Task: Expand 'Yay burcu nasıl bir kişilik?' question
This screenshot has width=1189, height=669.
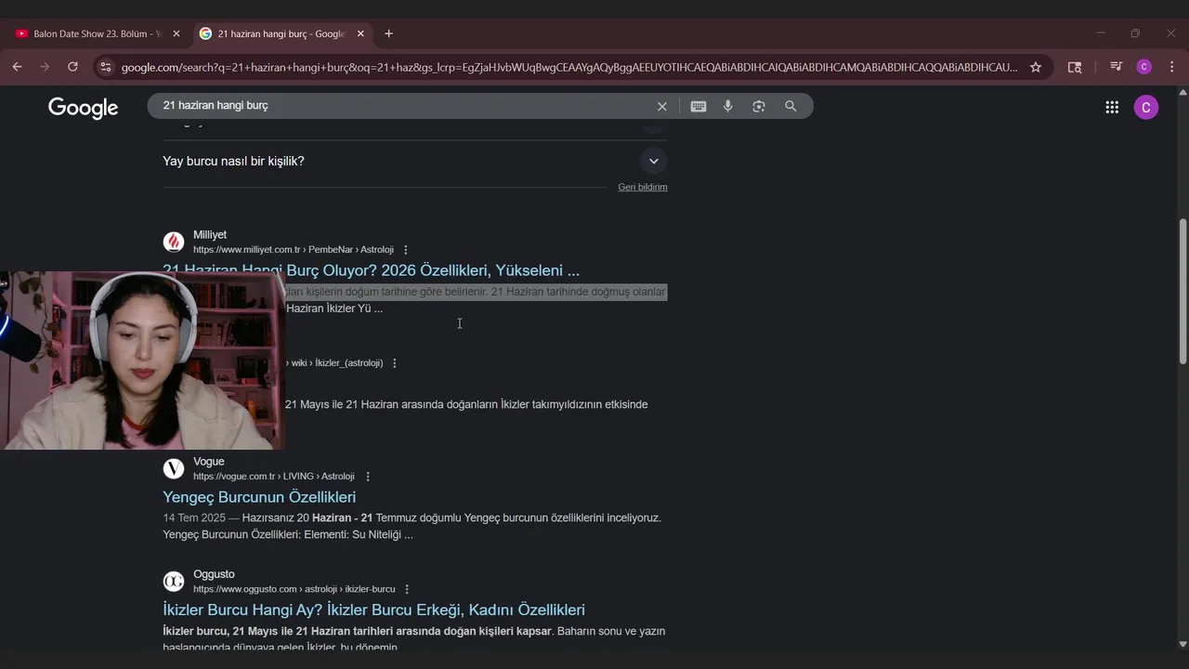Action: coord(654,161)
